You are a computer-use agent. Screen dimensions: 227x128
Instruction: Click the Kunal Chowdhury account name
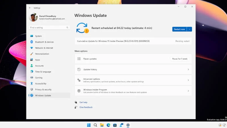tap(48, 16)
